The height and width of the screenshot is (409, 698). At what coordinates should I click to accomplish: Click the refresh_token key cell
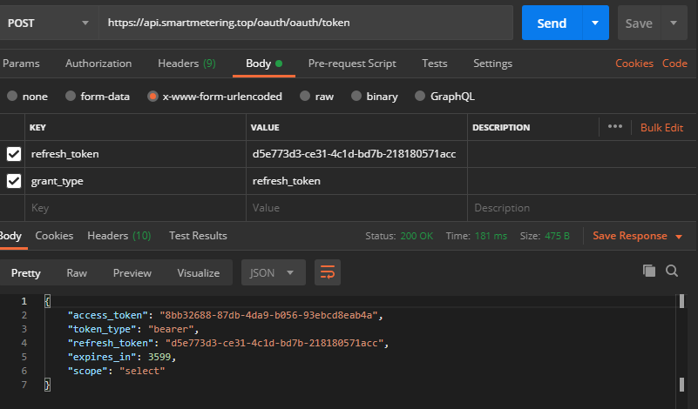point(135,154)
